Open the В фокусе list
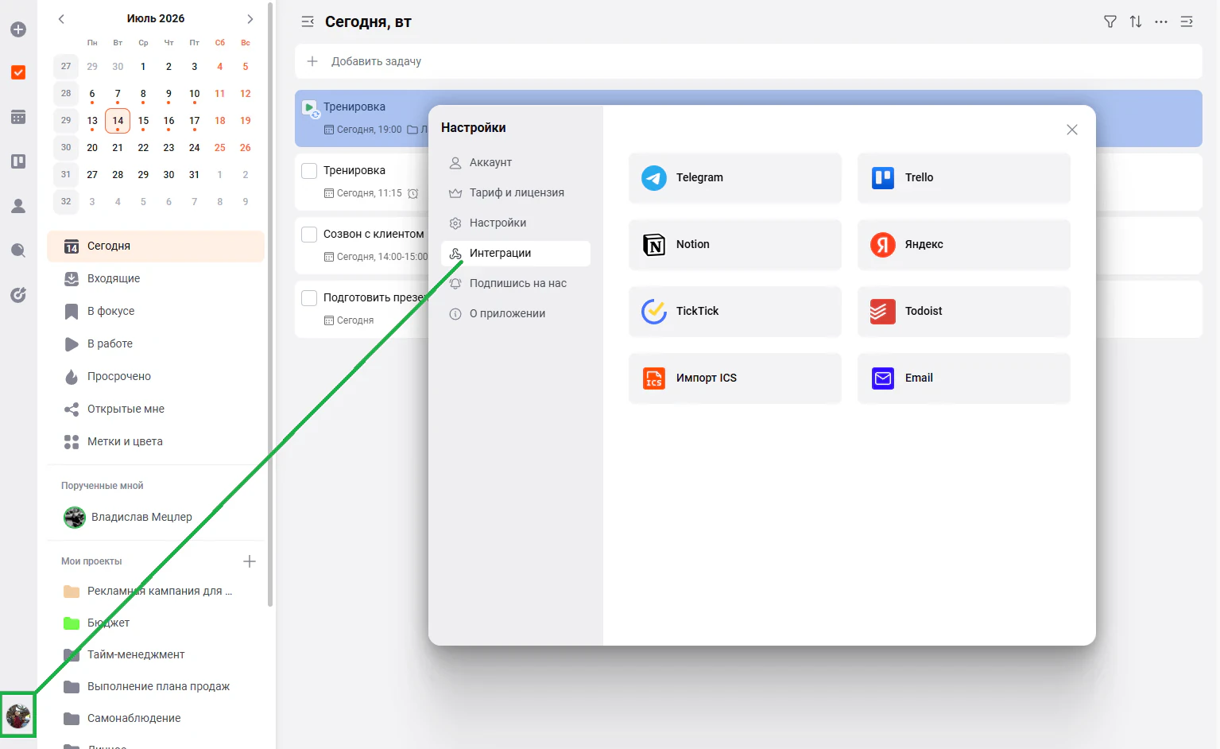The width and height of the screenshot is (1220, 749). pos(156,311)
